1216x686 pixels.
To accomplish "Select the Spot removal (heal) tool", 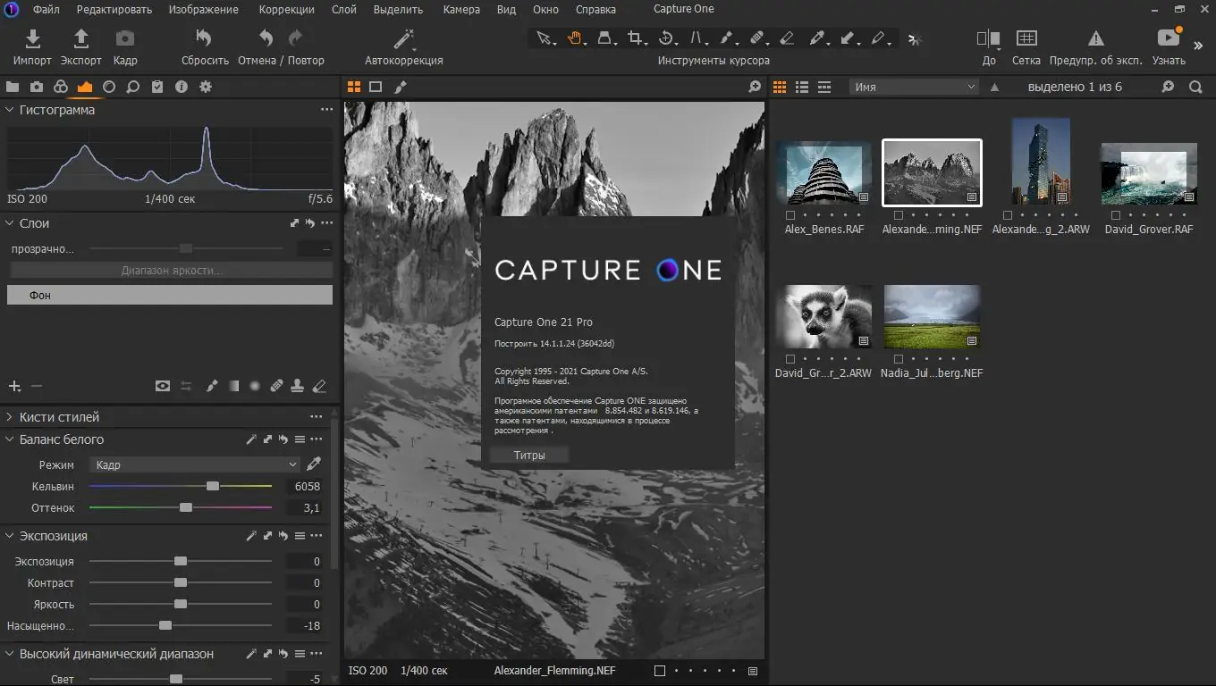I will [758, 38].
